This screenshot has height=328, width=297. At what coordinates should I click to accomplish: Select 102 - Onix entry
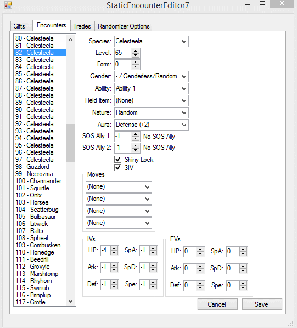click(x=40, y=195)
